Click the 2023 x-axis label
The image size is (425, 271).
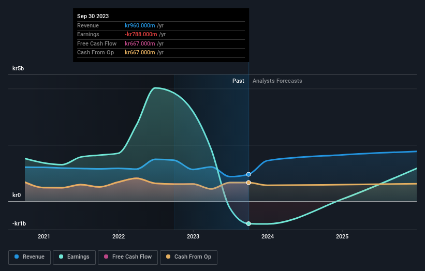coord(193,236)
